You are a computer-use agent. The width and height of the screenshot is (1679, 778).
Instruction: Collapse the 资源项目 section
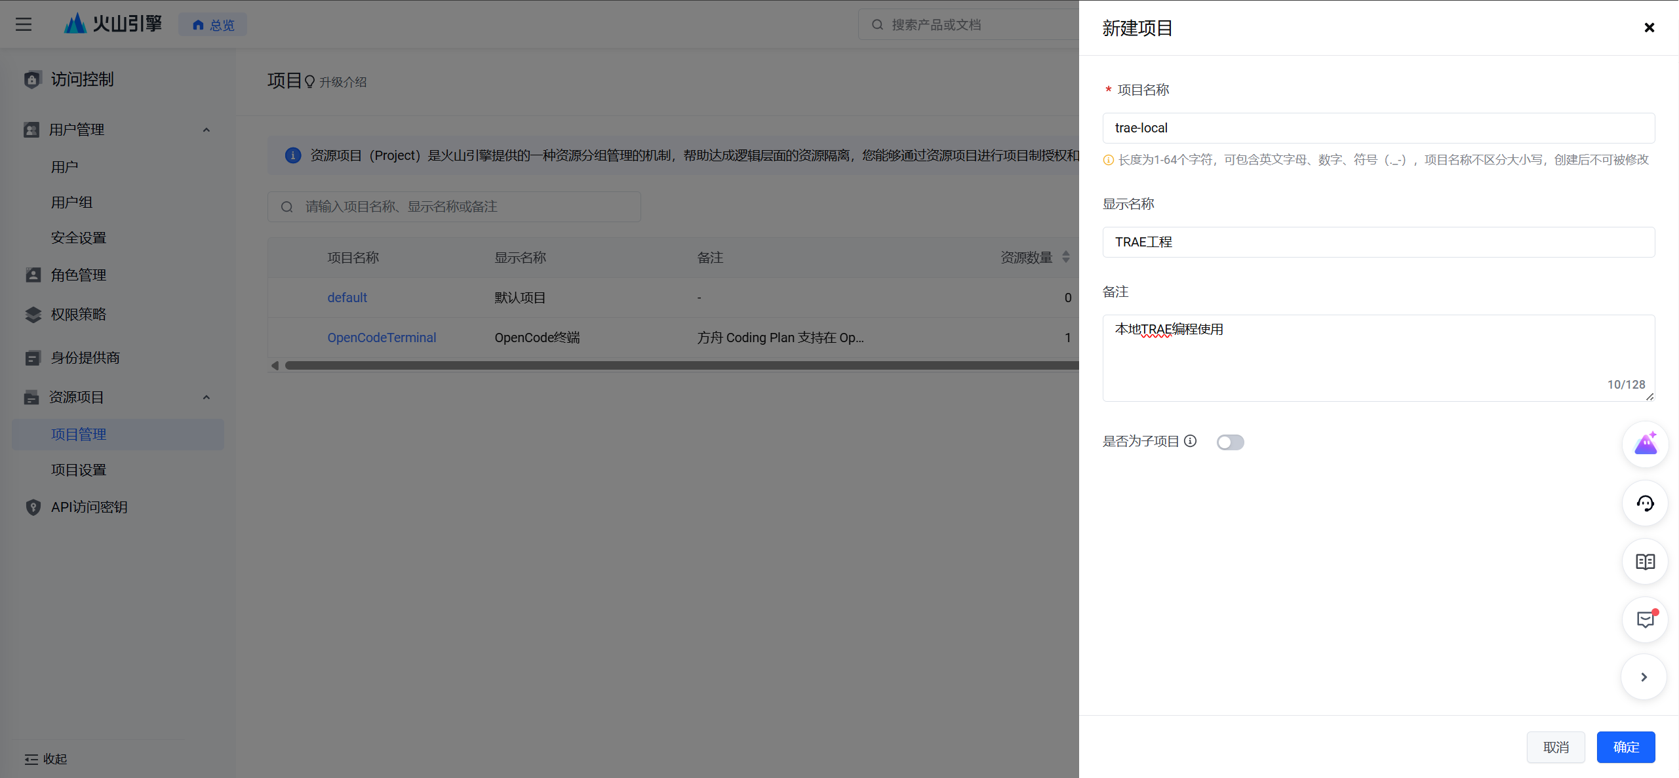pyautogui.click(x=207, y=397)
